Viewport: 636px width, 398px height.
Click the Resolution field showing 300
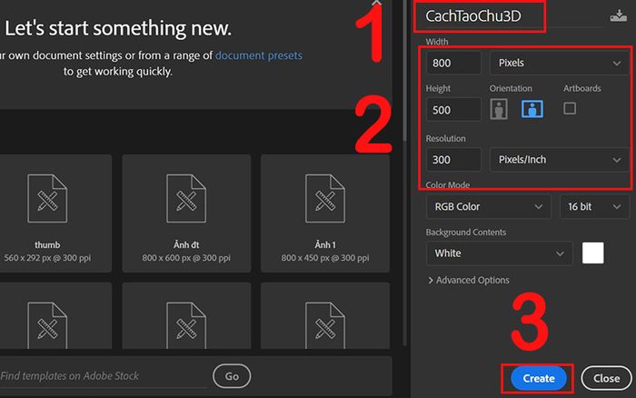tap(453, 159)
